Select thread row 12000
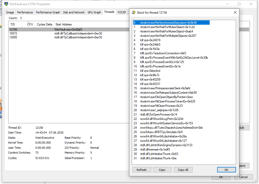 tap(69, 37)
